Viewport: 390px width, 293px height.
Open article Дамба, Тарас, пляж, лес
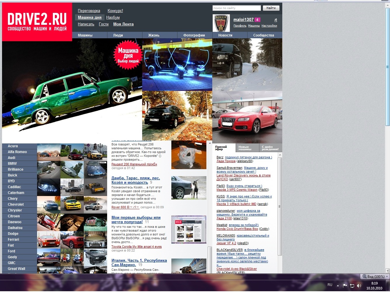coord(136,180)
